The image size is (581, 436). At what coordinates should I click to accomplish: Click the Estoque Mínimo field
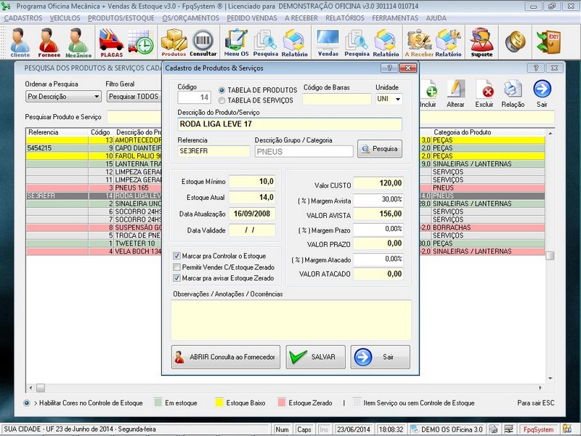click(252, 181)
